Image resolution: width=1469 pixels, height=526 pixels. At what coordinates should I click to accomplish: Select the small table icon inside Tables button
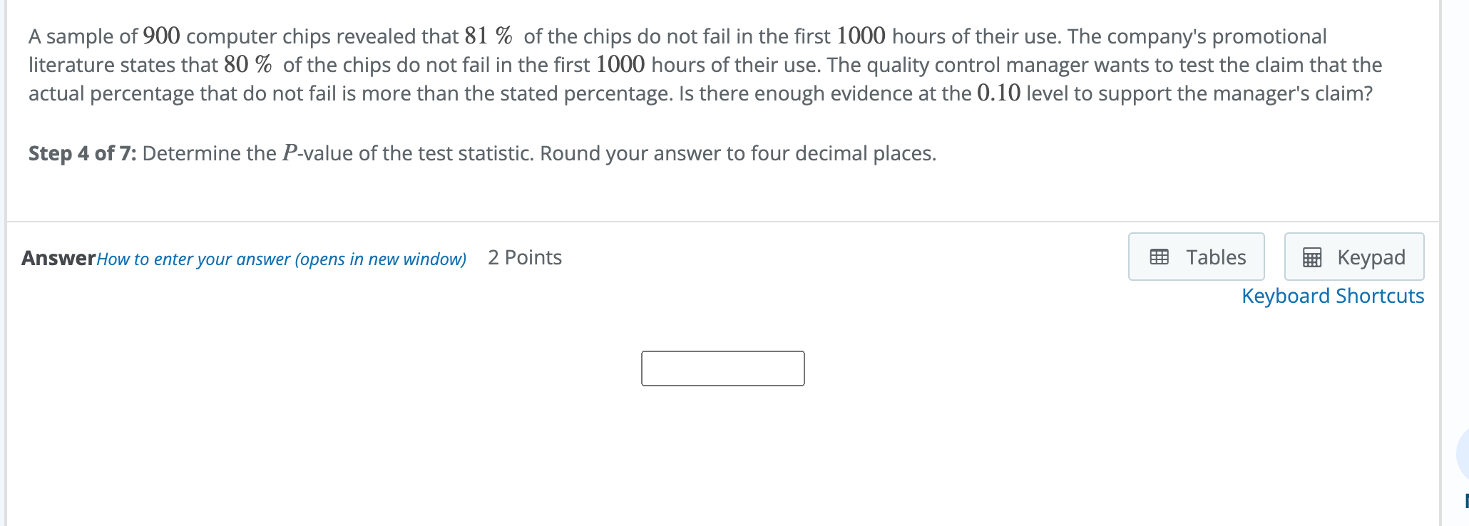point(1159,257)
